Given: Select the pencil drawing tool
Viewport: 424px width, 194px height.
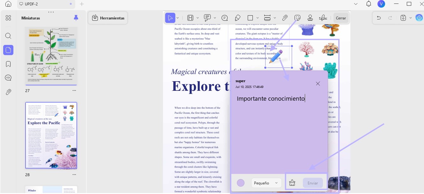Looking at the screenshot, I should 238,18.
